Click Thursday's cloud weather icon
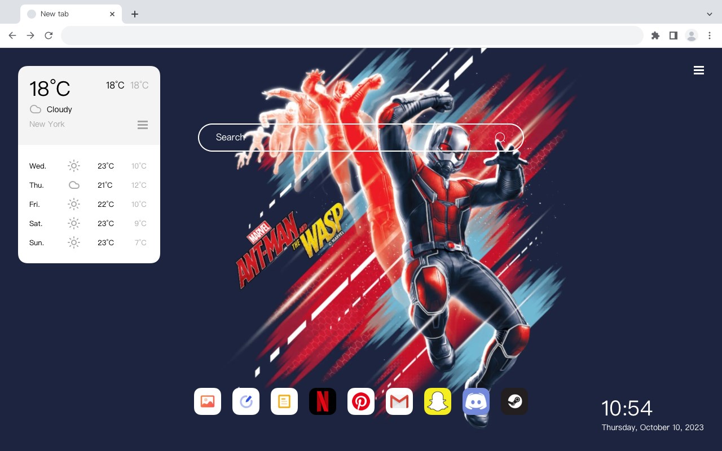Screen dimensions: 722x451 click(x=74, y=185)
